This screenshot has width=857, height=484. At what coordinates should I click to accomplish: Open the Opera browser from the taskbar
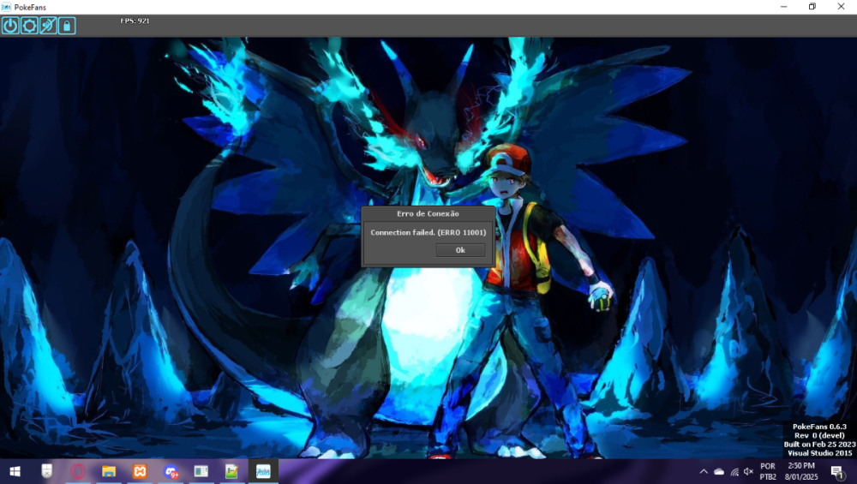tap(78, 471)
